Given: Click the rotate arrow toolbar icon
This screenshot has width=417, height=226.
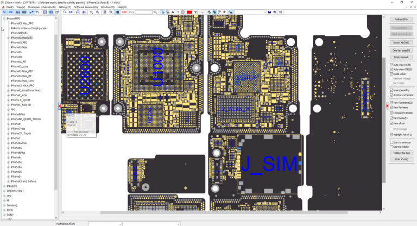Looking at the screenshot, I should [x=65, y=12].
